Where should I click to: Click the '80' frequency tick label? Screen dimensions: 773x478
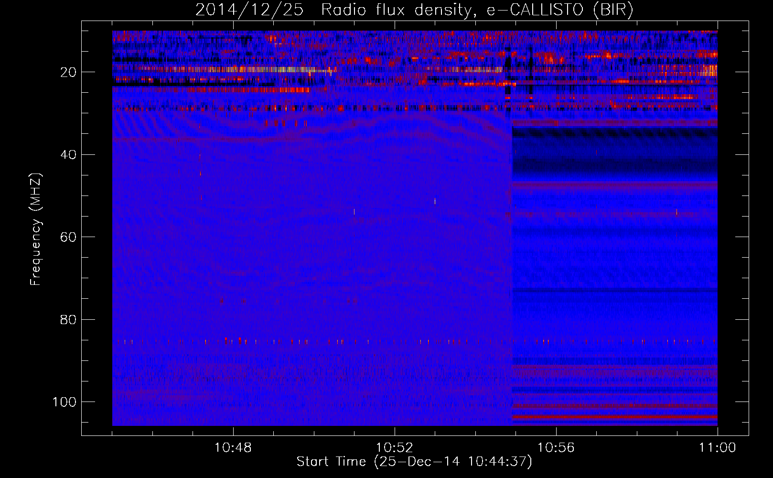(x=69, y=320)
